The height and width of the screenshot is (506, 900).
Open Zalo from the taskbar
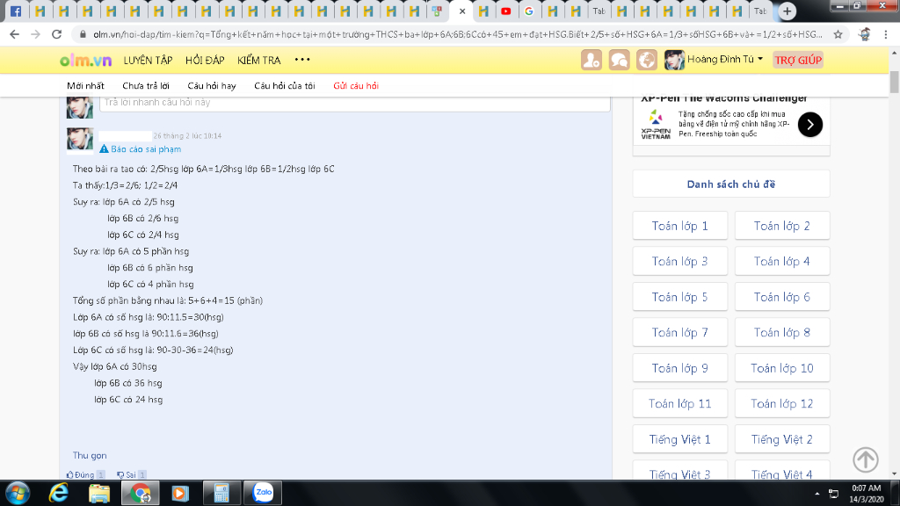(x=263, y=493)
